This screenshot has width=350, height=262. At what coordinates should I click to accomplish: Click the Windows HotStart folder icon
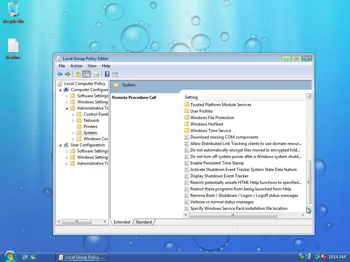coord(187,124)
